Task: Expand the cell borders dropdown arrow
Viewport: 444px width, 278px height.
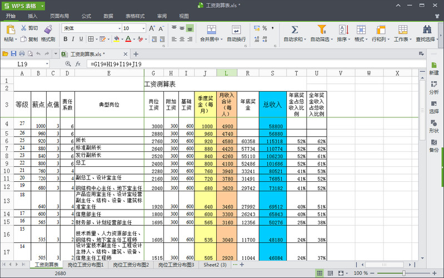Action: (97, 39)
